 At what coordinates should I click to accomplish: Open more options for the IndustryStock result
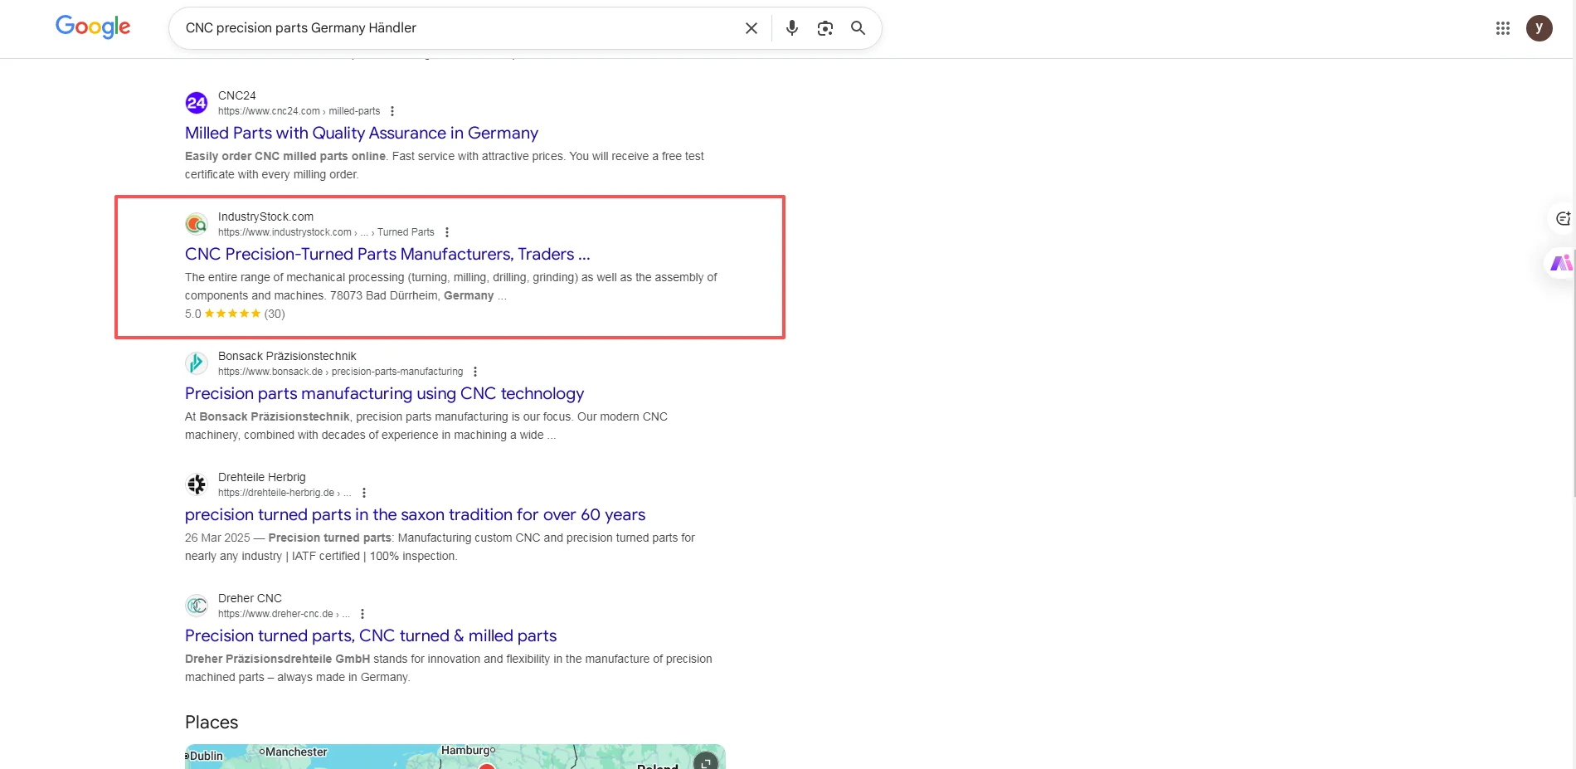(x=447, y=232)
